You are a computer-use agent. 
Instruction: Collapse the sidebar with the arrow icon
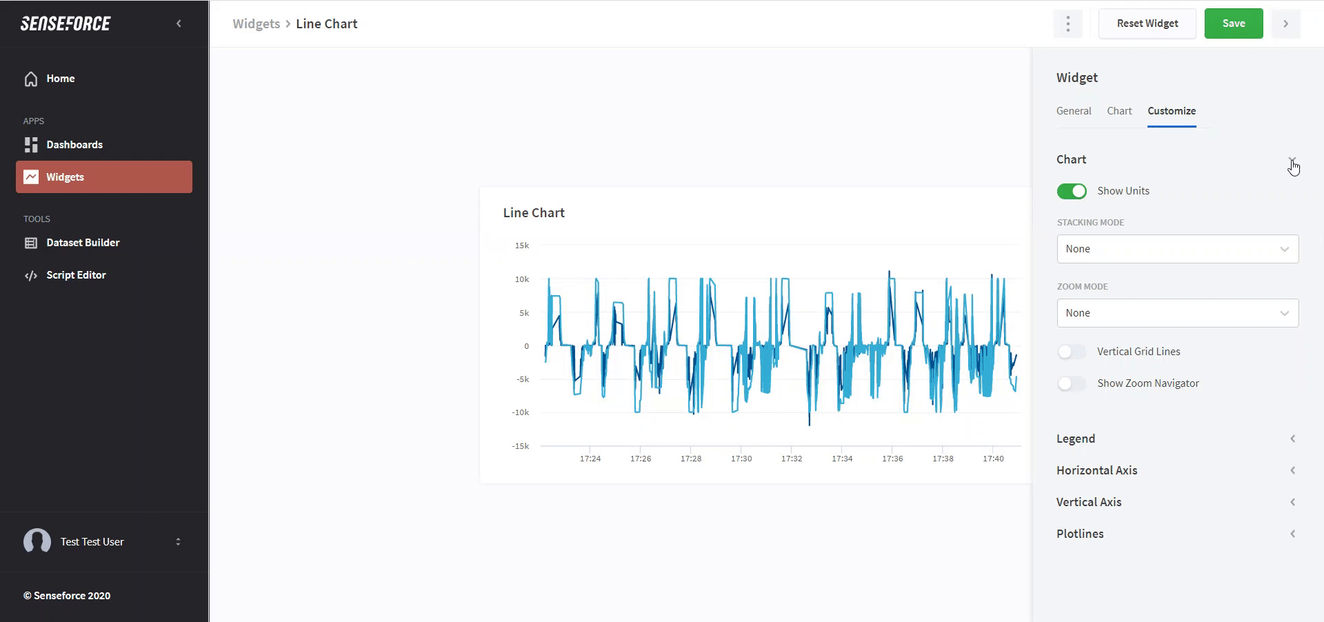point(179,23)
